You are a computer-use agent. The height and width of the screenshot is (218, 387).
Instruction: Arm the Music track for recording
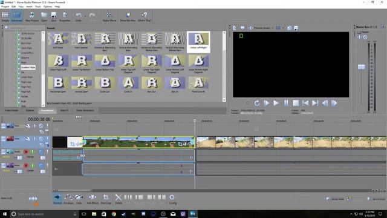point(26,165)
